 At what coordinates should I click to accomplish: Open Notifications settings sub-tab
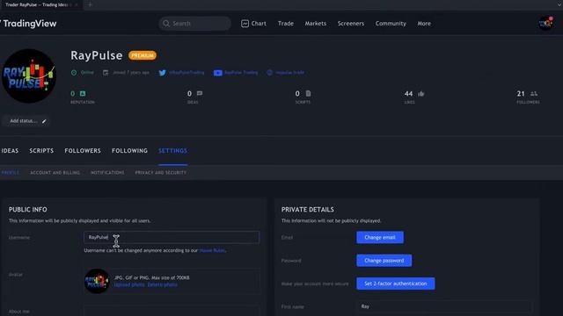(x=107, y=173)
